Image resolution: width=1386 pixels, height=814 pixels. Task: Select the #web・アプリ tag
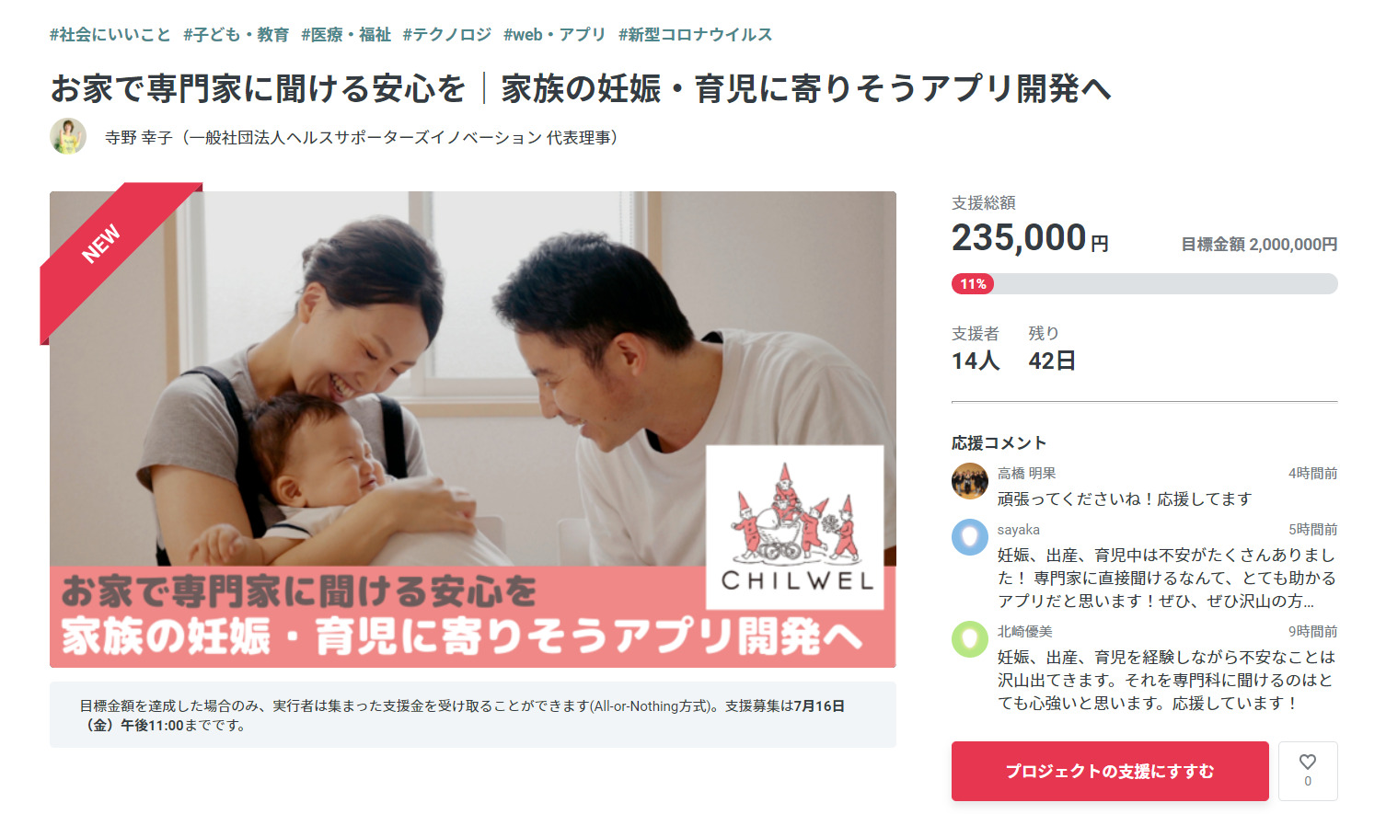tap(555, 35)
